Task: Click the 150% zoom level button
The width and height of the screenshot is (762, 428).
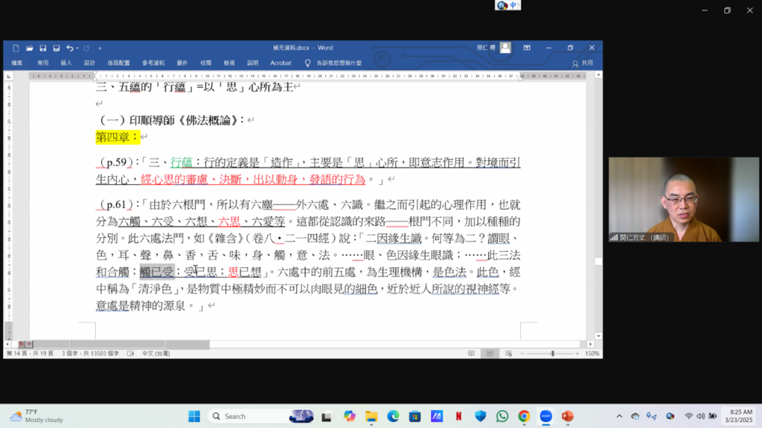Action: 593,354
